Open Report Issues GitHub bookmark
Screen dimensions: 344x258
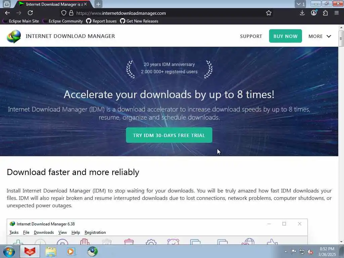101,21
